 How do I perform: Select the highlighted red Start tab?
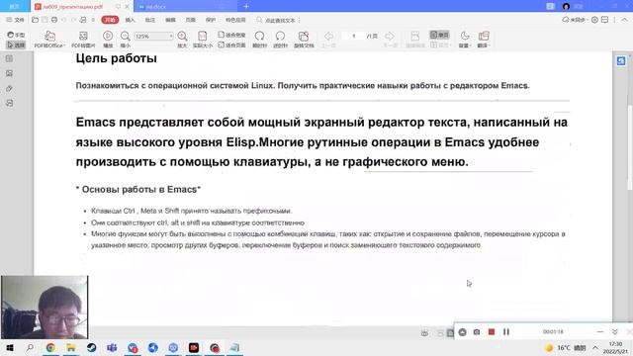click(x=110, y=20)
